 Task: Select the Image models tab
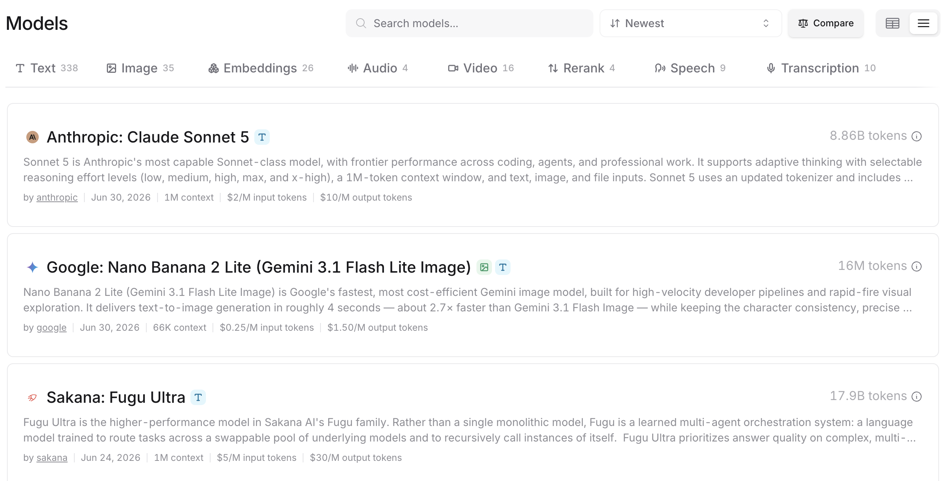click(140, 68)
